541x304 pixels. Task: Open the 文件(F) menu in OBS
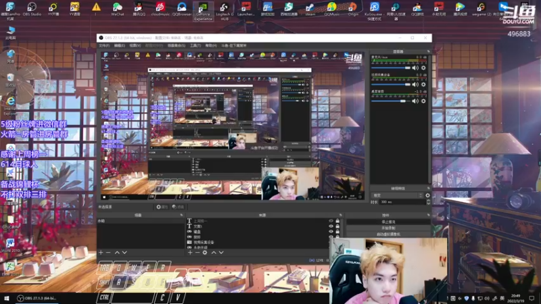click(x=104, y=45)
